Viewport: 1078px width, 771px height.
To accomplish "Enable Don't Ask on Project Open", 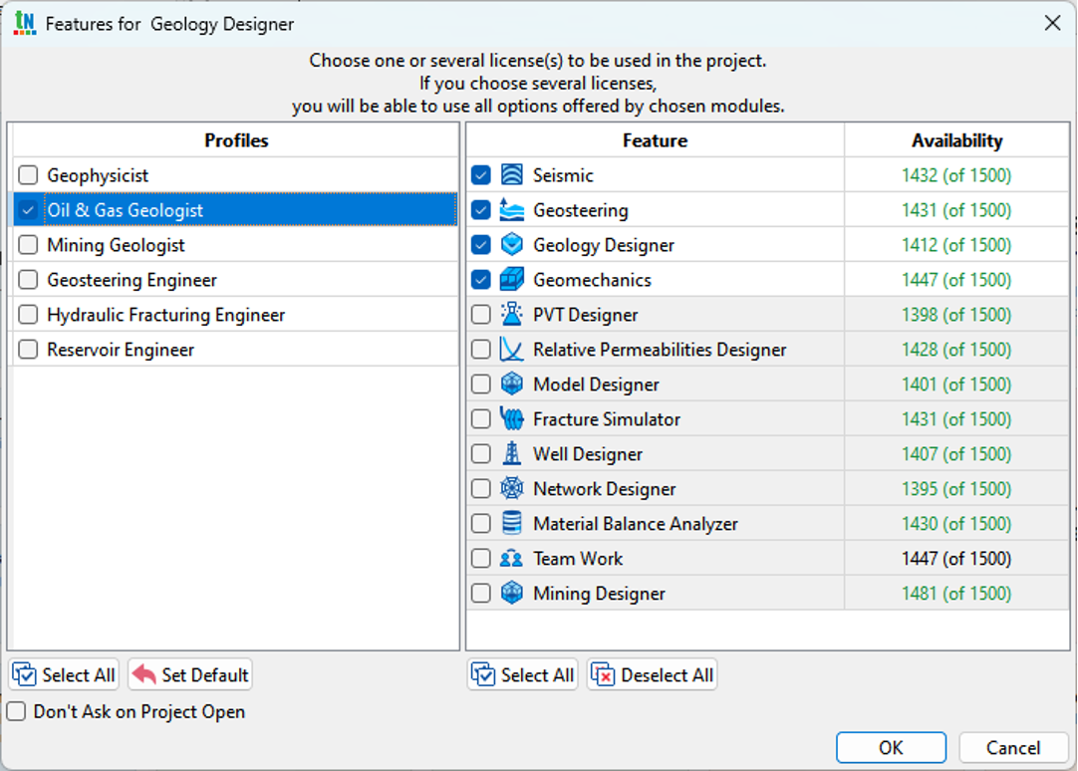I will (x=16, y=711).
